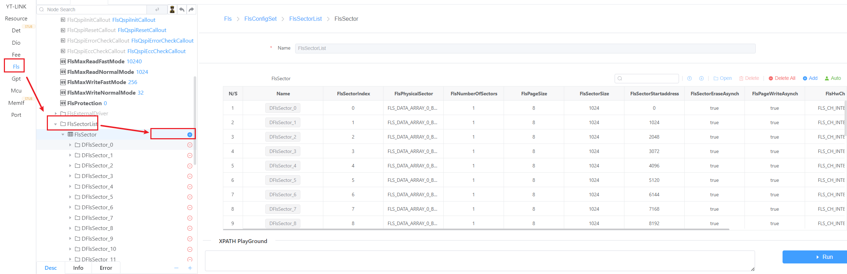Navigate to FlsConfigSet breadcrumb link

pos(260,19)
